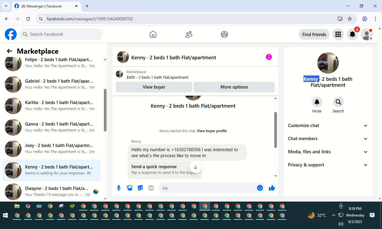Expand Customize chat section
The width and height of the screenshot is (382, 229).
(328, 126)
